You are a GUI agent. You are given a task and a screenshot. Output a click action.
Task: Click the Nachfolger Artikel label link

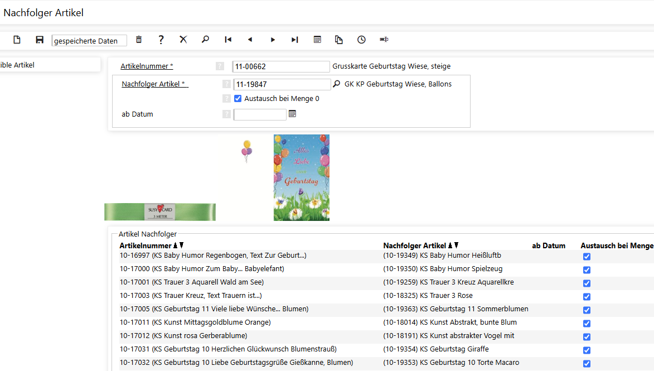point(154,84)
